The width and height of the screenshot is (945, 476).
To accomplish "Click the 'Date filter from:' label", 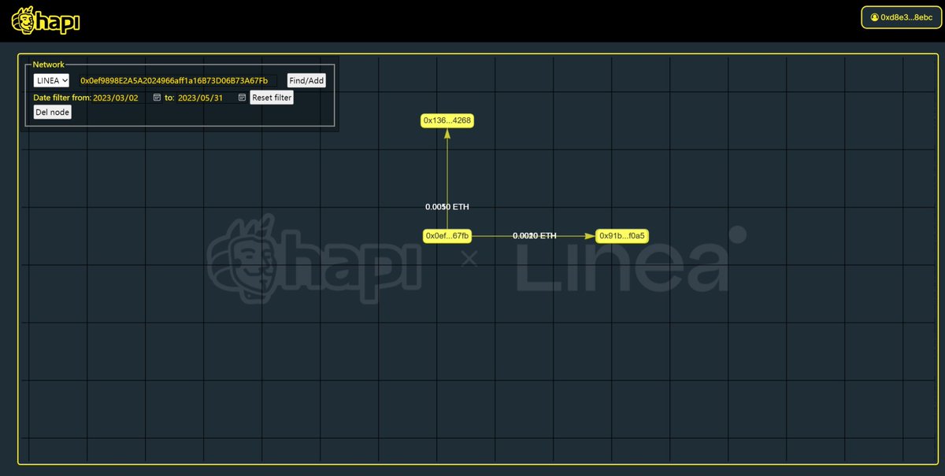I will (62, 98).
